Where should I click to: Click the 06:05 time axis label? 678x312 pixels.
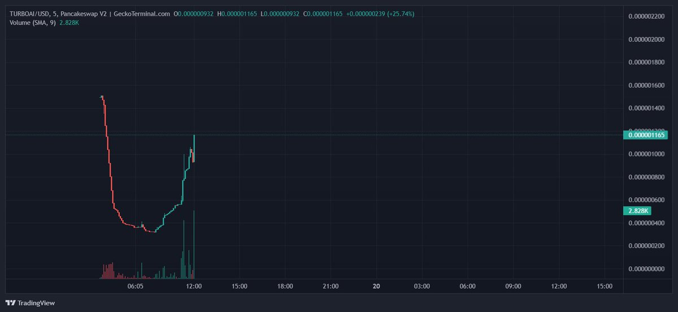[135, 287]
